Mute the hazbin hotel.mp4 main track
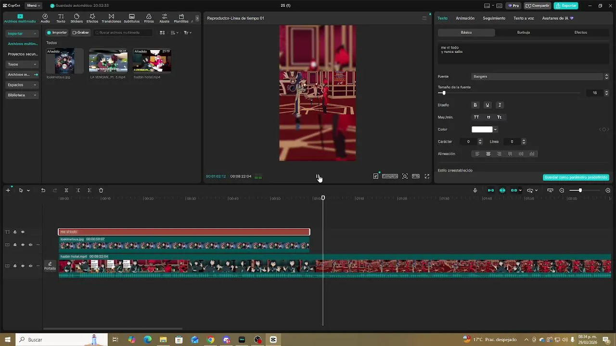616x346 pixels. (30, 266)
